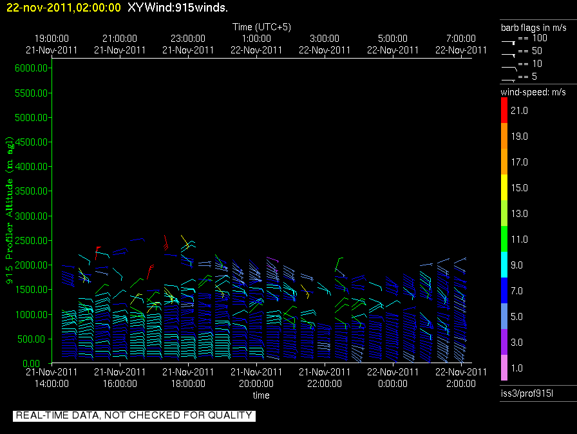Screen dimensions: 577x434
Task: Click the 22-Nov-2011 0:00:00 bottom axis label
Action: tap(393, 378)
